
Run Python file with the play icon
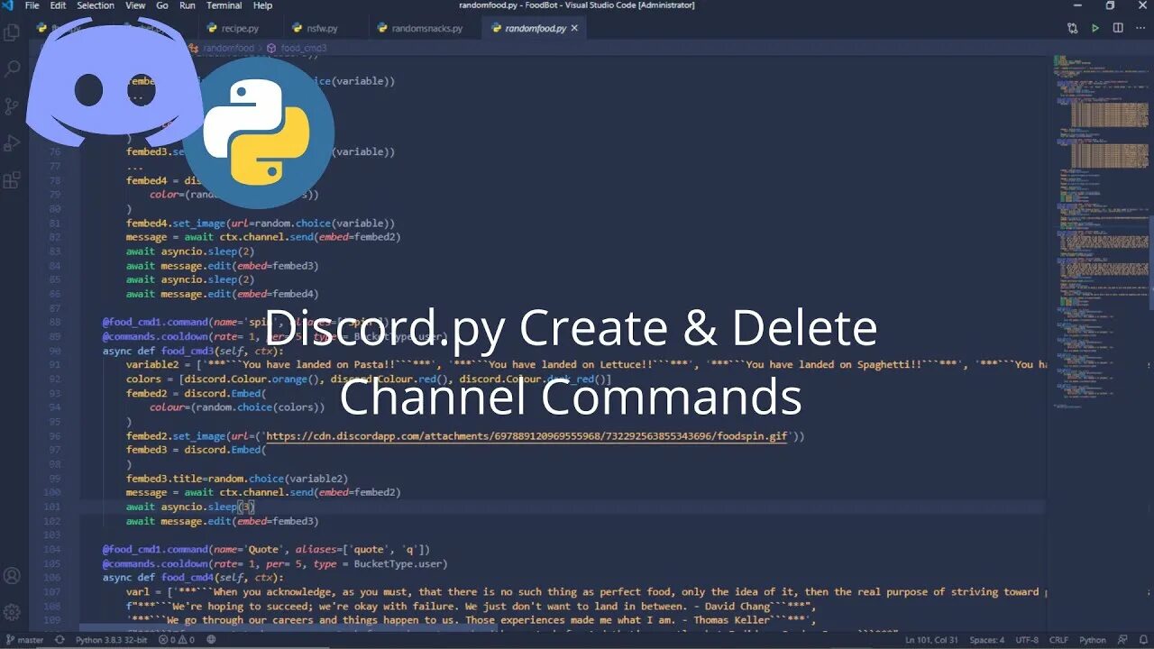pyautogui.click(x=1095, y=28)
